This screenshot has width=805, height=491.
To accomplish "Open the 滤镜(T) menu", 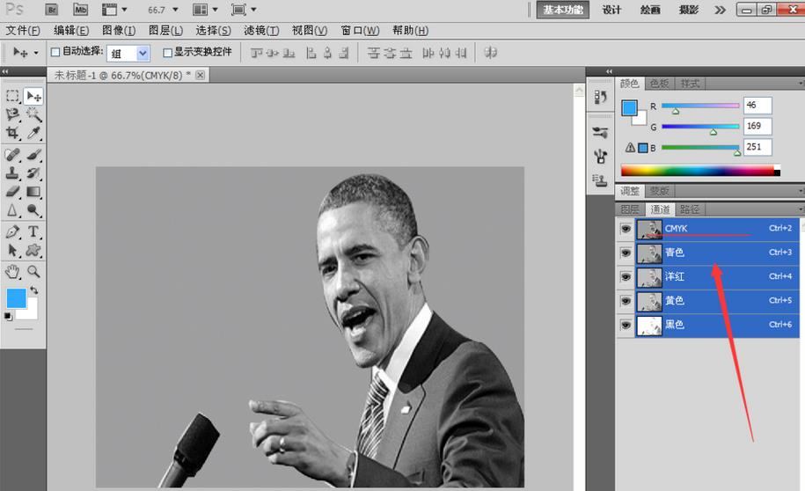I will pyautogui.click(x=261, y=31).
